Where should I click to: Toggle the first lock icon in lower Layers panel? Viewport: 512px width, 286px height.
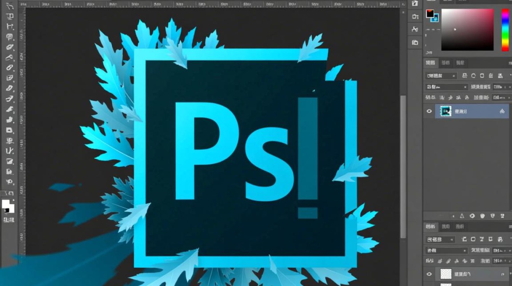click(x=441, y=261)
